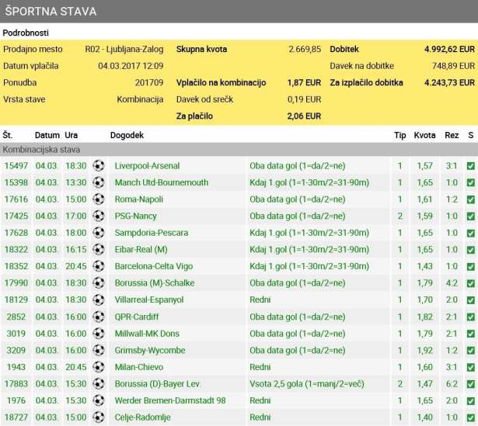
Task: Open the Barcelona-Celta Vigo event
Action: [154, 266]
